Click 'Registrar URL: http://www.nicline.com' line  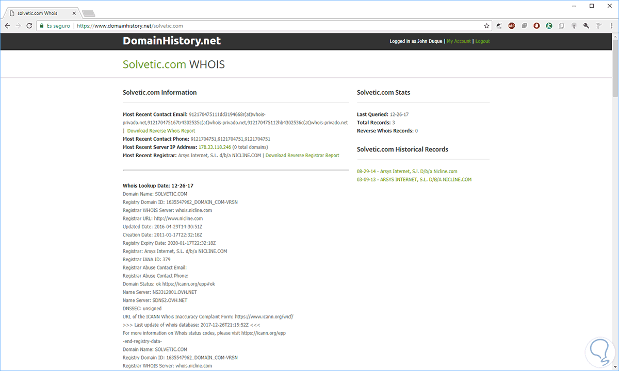(162, 218)
